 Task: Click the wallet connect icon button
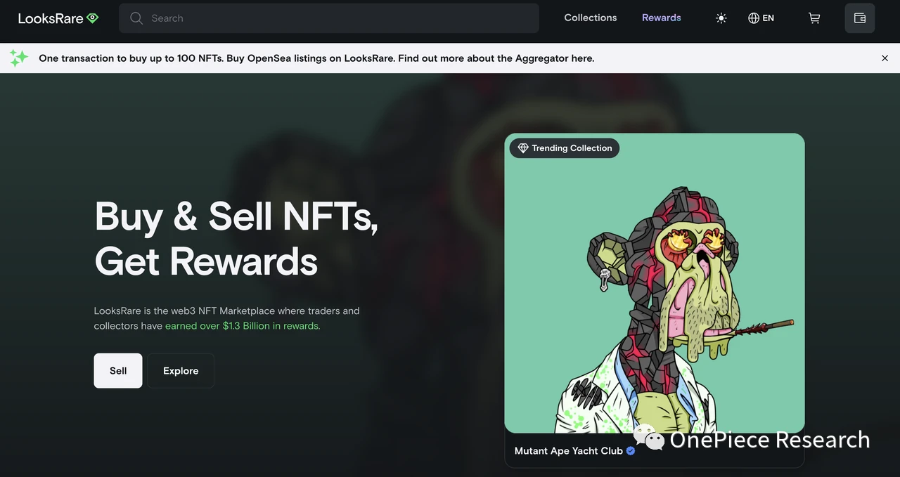(859, 18)
